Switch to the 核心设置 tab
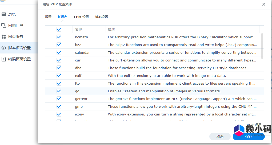 coord(102,17)
